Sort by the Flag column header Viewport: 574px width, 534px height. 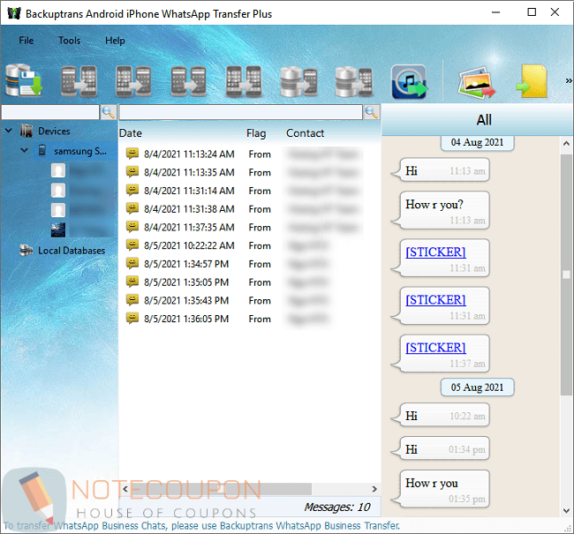[256, 133]
